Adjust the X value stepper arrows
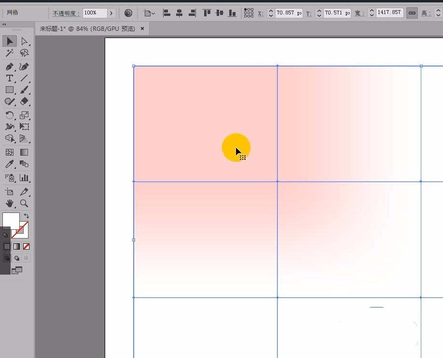 (271, 13)
